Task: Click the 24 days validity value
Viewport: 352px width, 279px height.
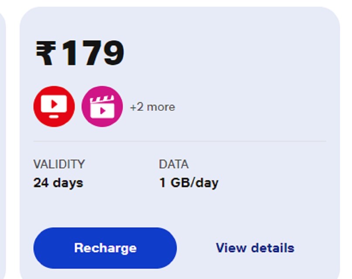Action: tap(58, 182)
